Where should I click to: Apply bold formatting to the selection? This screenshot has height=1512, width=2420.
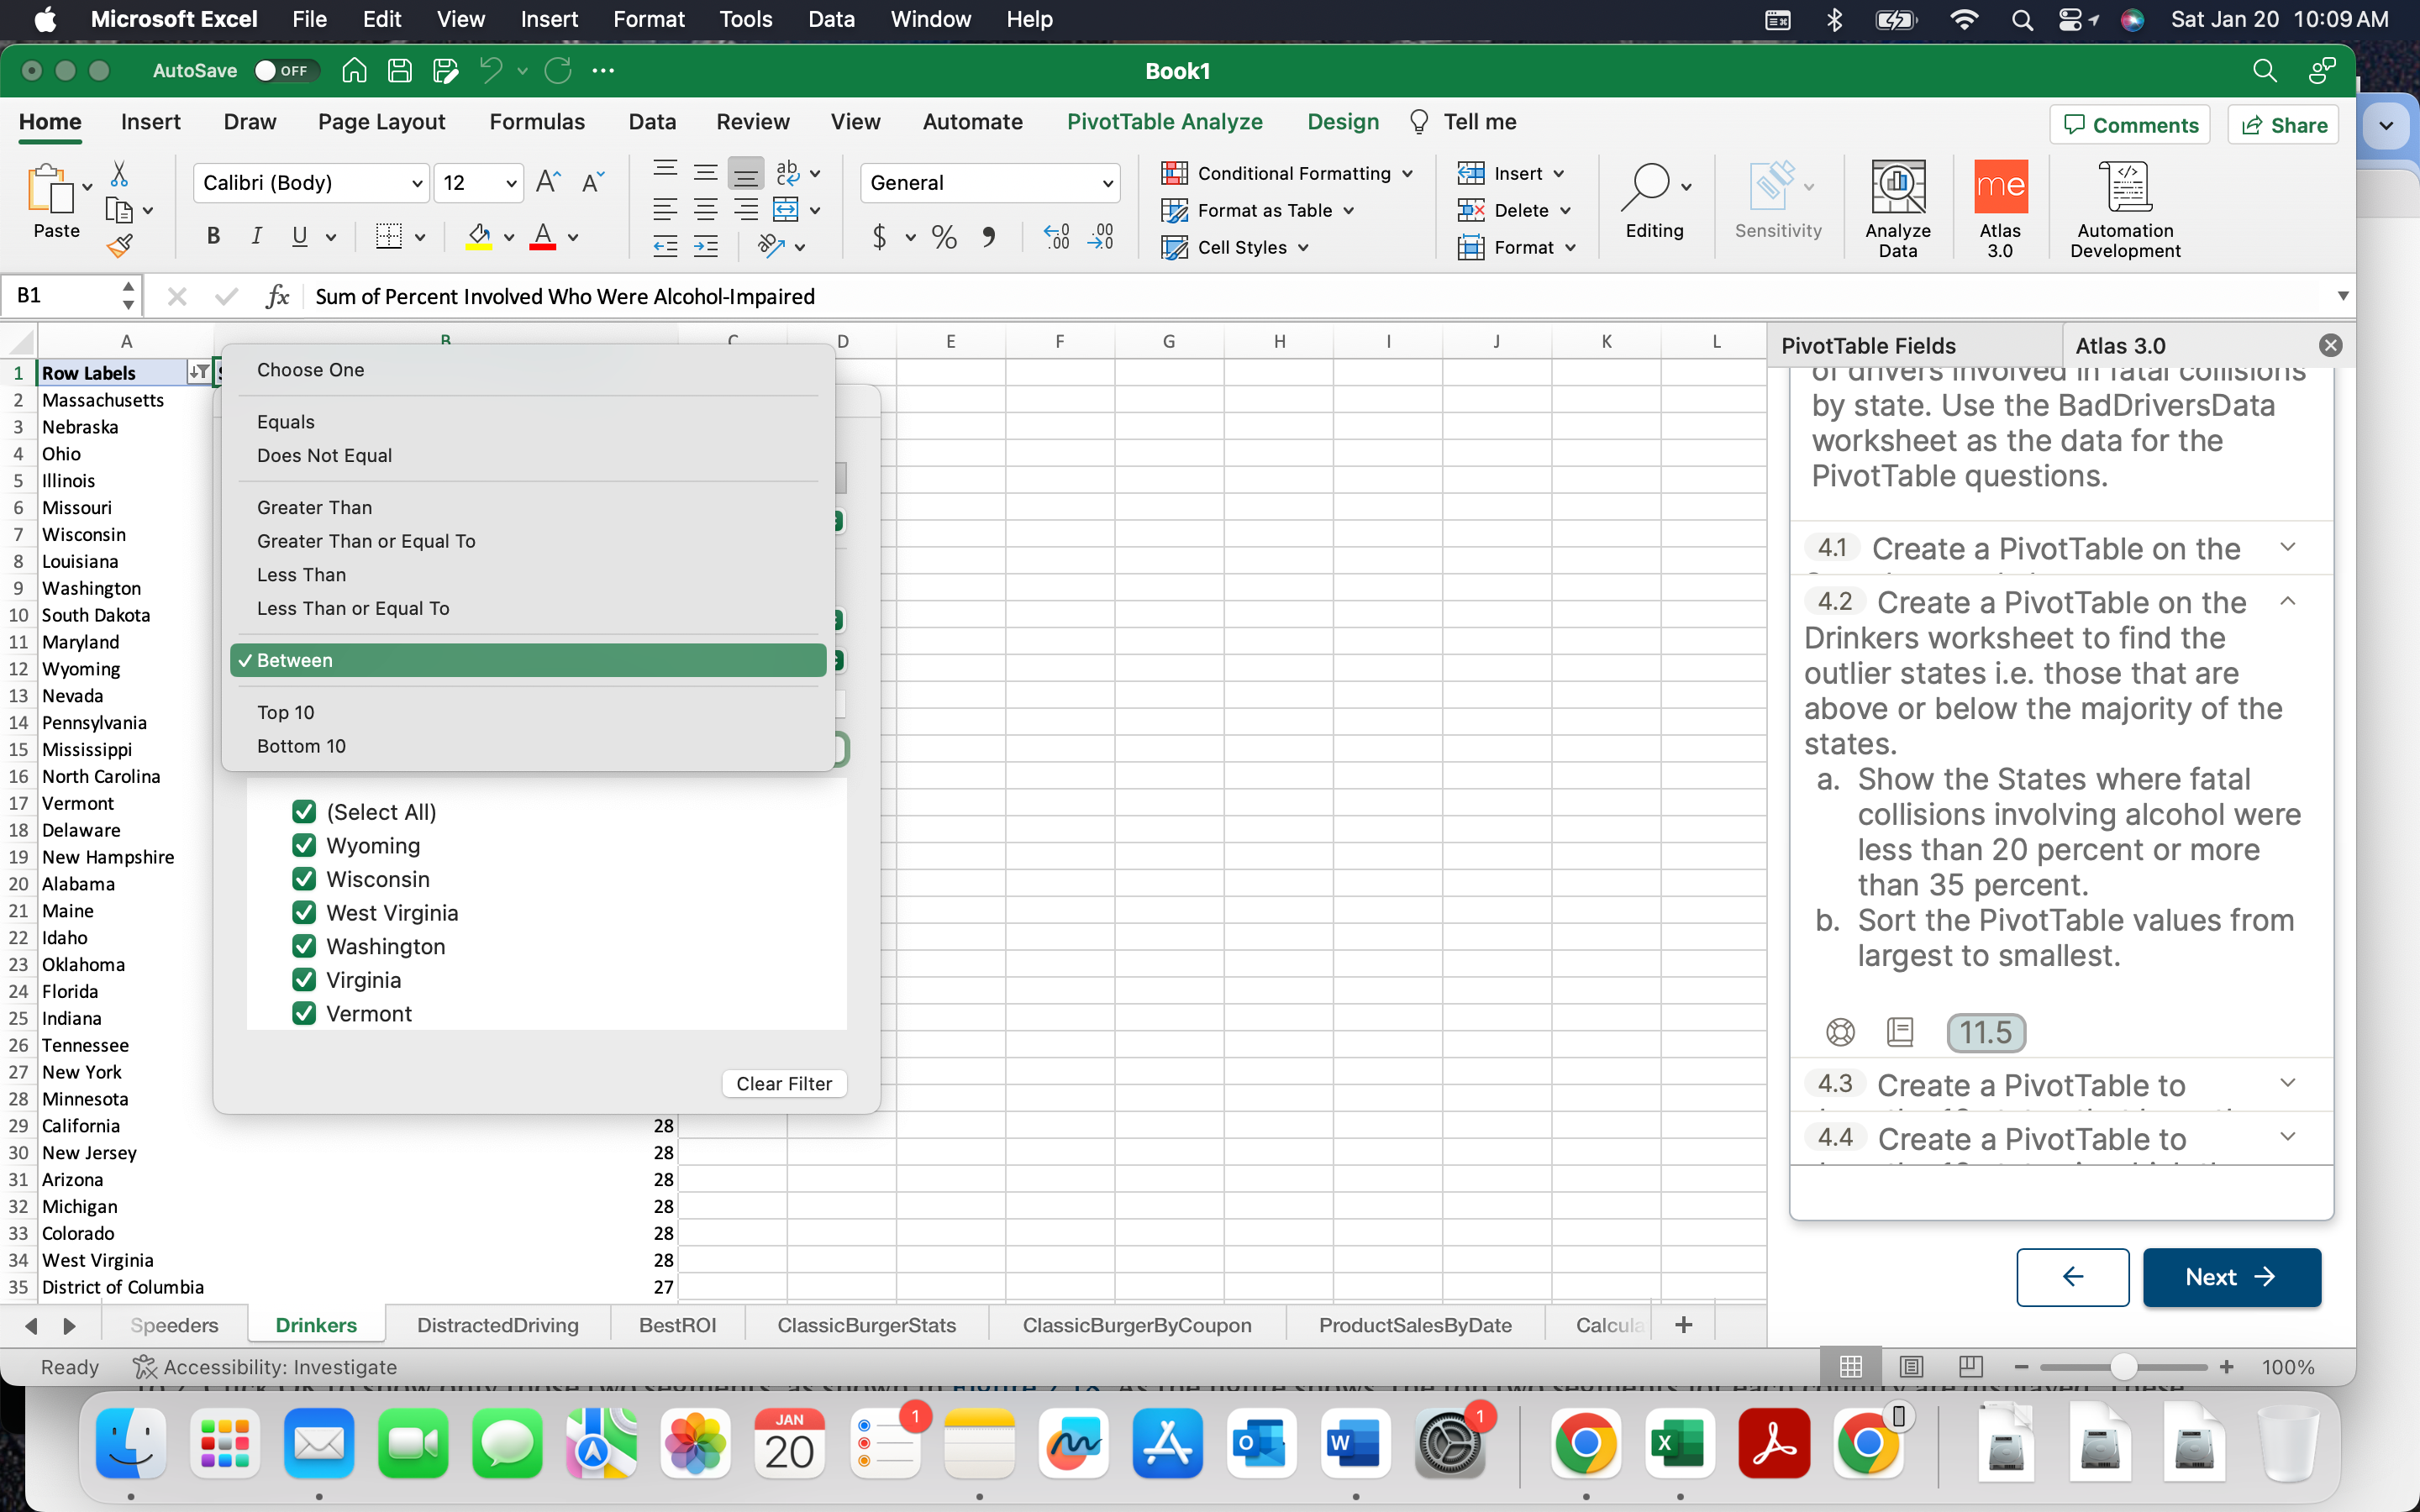click(x=213, y=236)
